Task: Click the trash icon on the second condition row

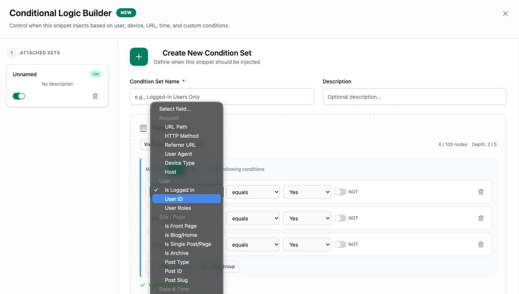Action: click(480, 218)
